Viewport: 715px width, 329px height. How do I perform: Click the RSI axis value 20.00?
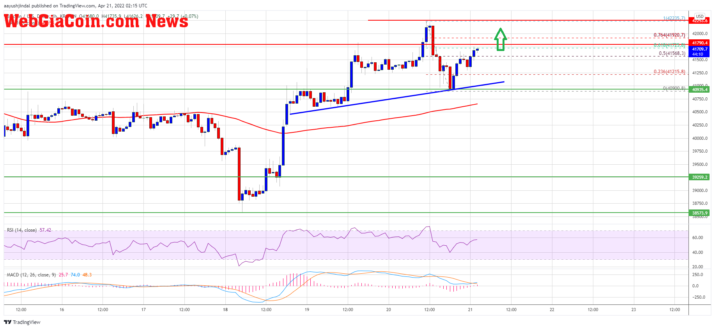697,267
